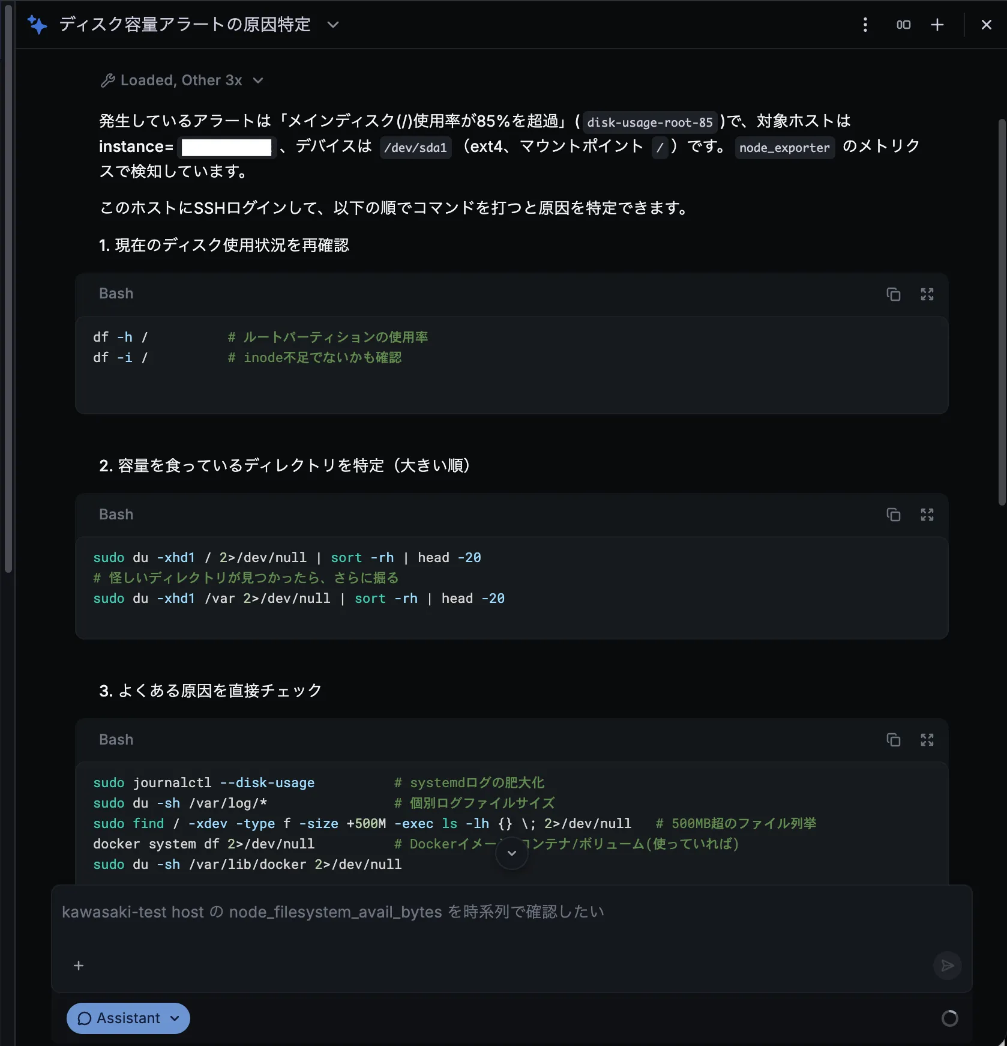Click the 'sudo find / -xdev' command line
The image size is (1007, 1046).
pos(362,824)
